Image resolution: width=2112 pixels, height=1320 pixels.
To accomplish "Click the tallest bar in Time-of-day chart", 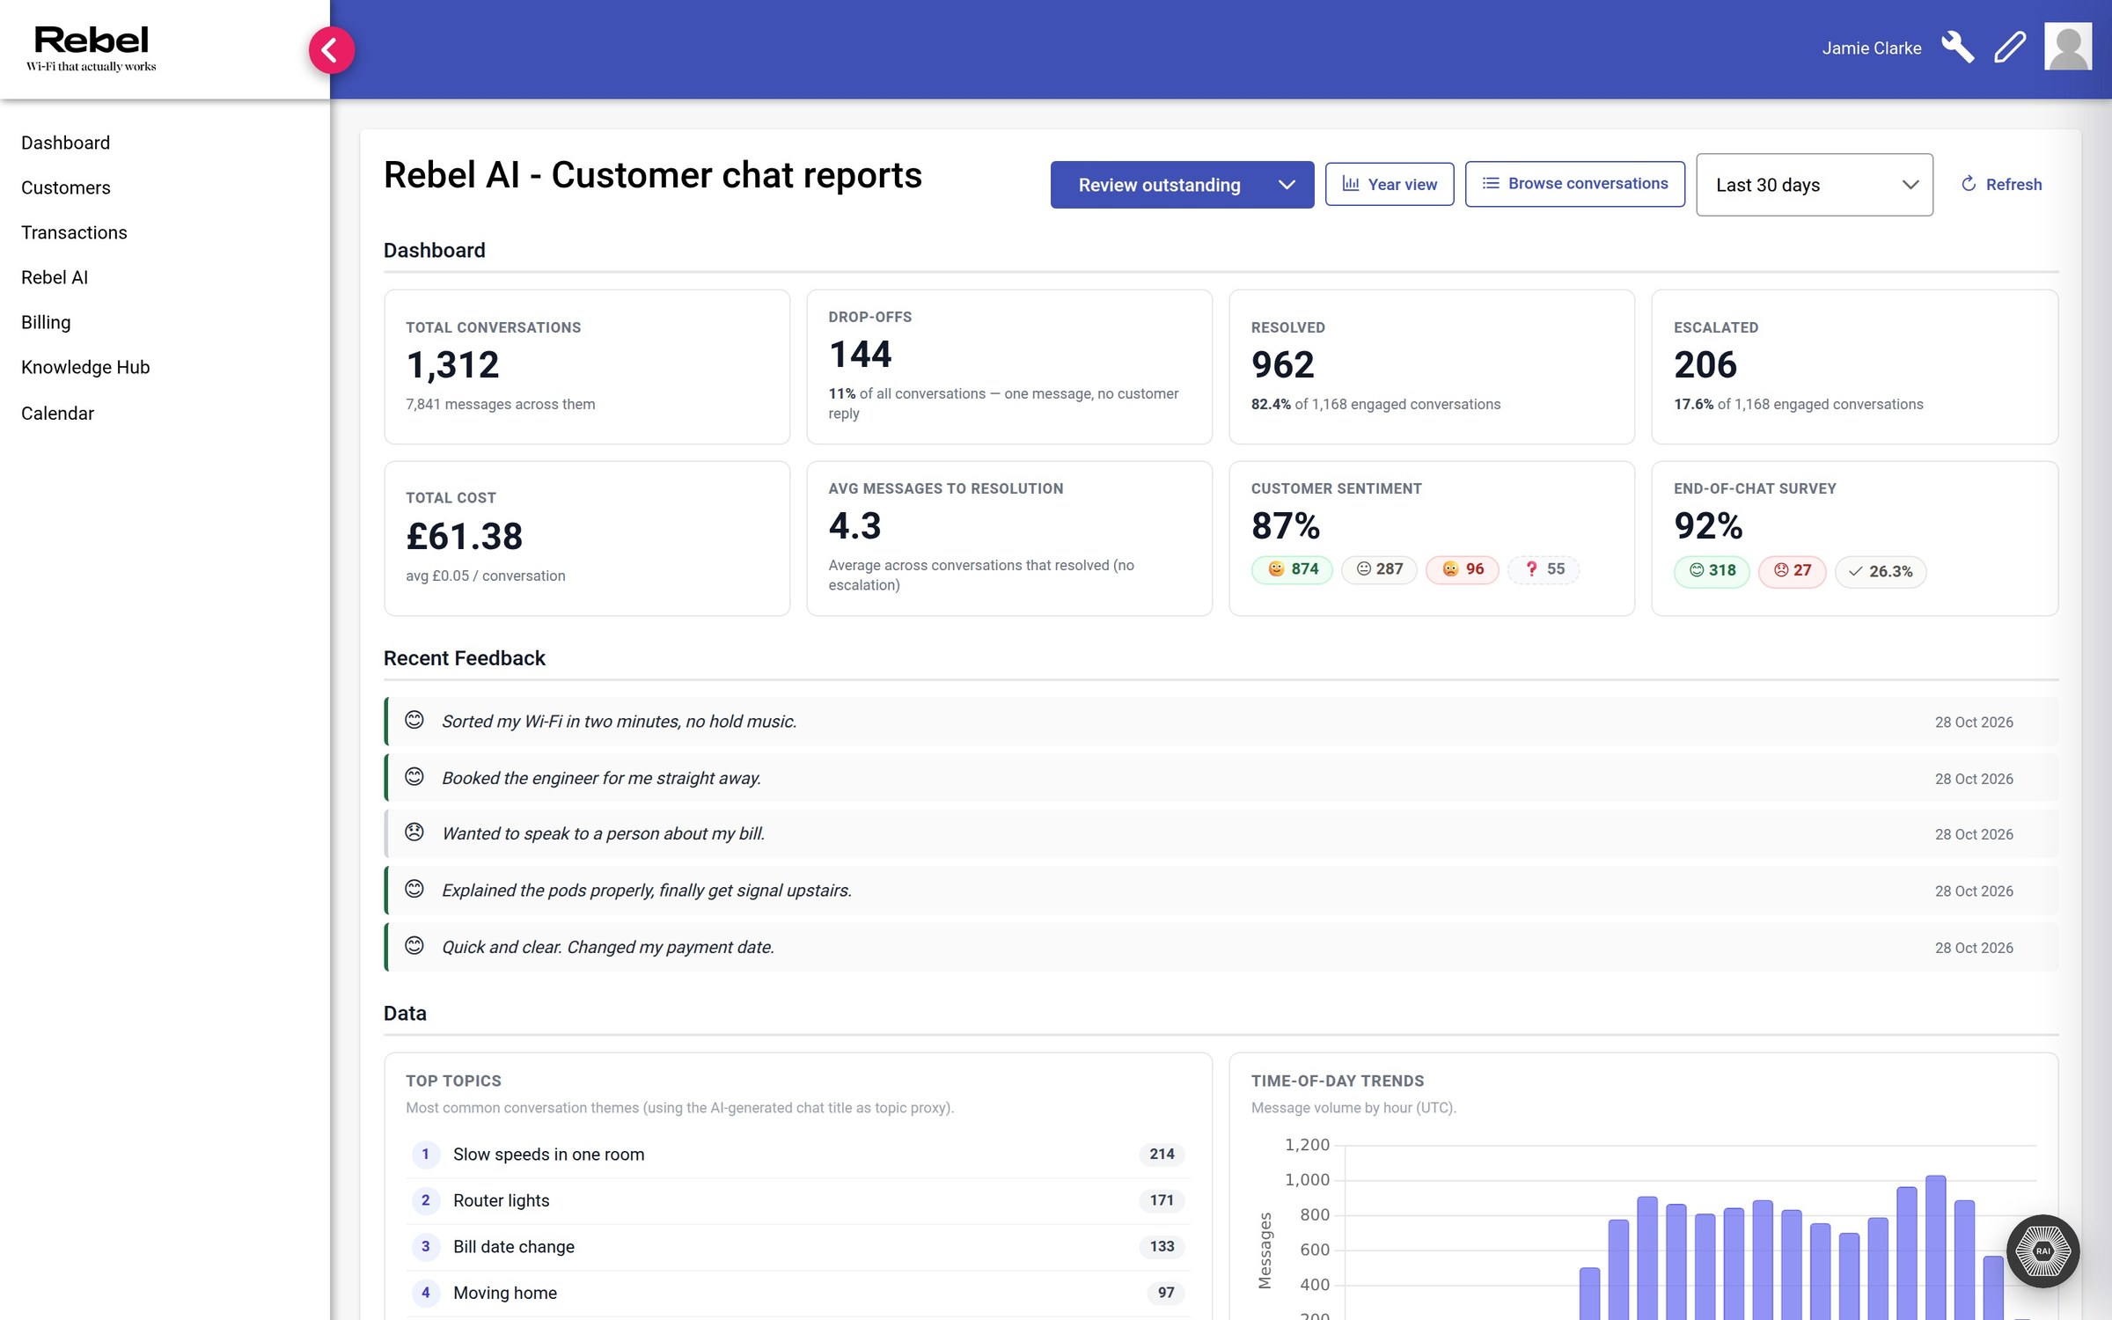I will tap(1935, 1248).
